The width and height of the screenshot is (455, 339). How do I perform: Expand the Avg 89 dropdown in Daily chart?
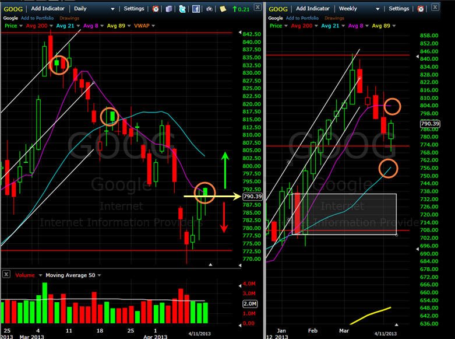(129, 26)
